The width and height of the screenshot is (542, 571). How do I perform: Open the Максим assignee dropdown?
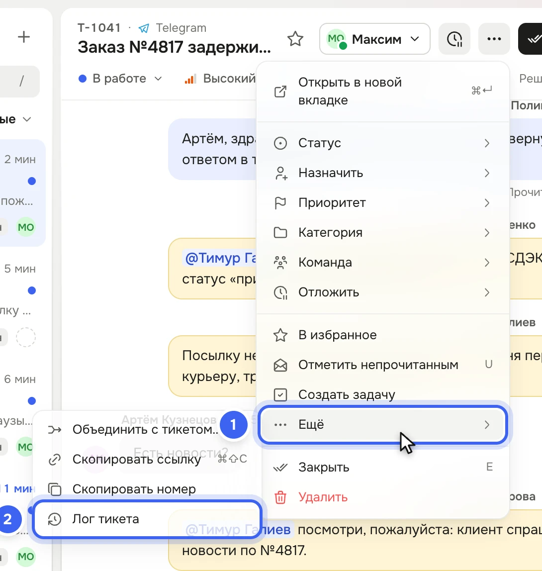tap(375, 39)
